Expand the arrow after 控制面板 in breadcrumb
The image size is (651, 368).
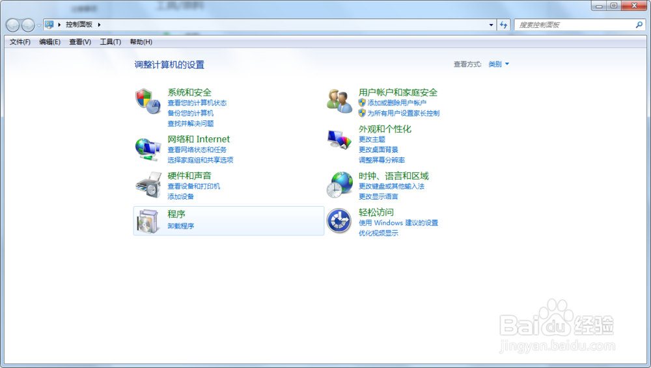(99, 25)
